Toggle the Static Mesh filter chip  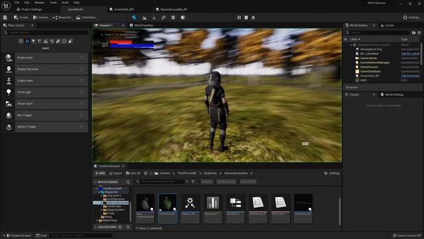tap(248, 181)
